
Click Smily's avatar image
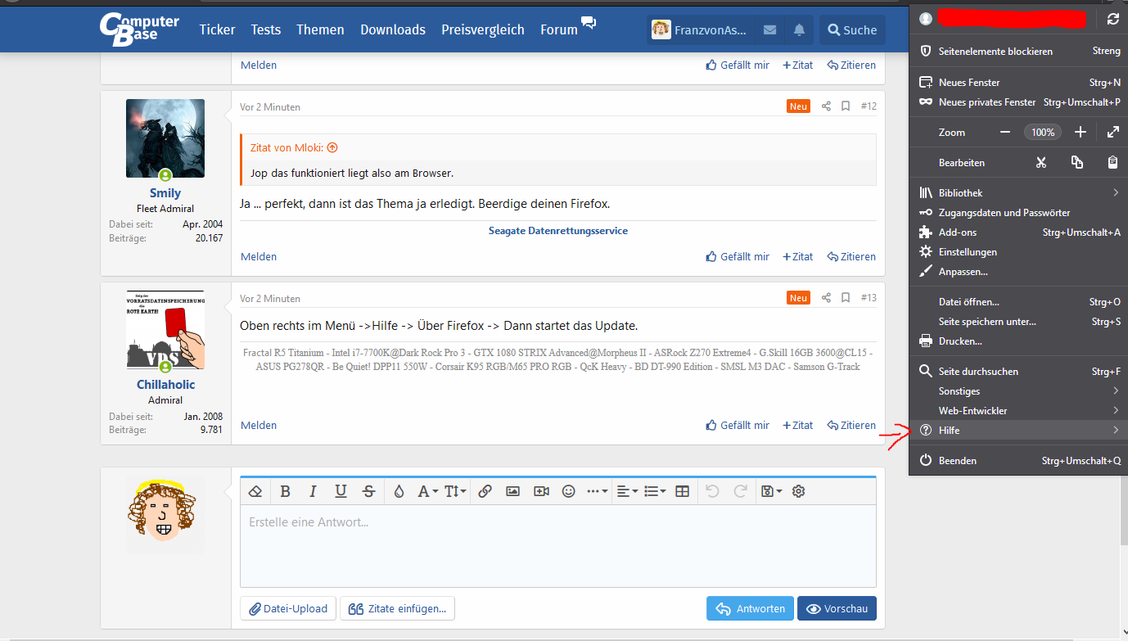(x=165, y=138)
